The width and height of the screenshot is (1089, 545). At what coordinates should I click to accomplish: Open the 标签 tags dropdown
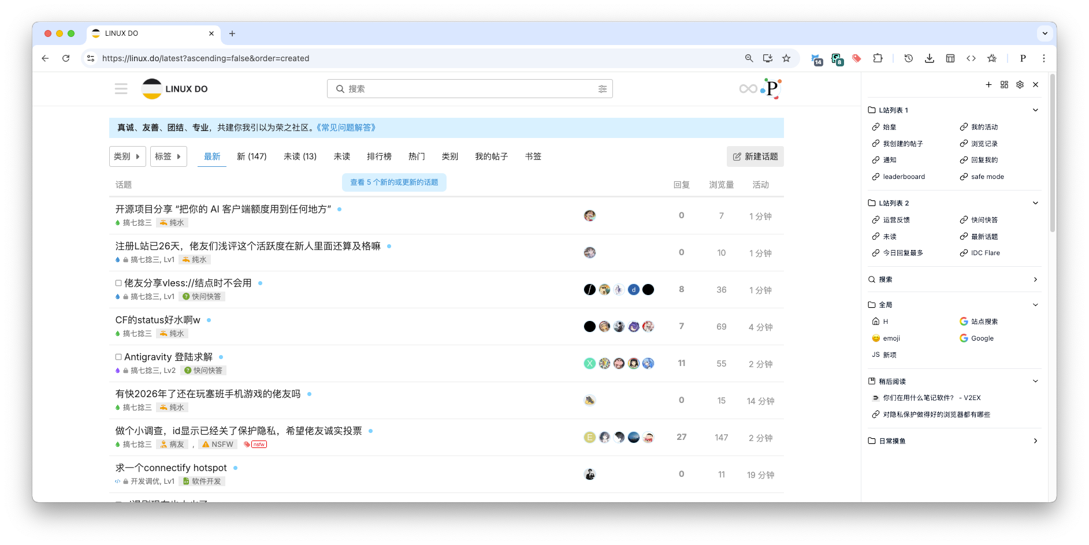click(x=168, y=156)
